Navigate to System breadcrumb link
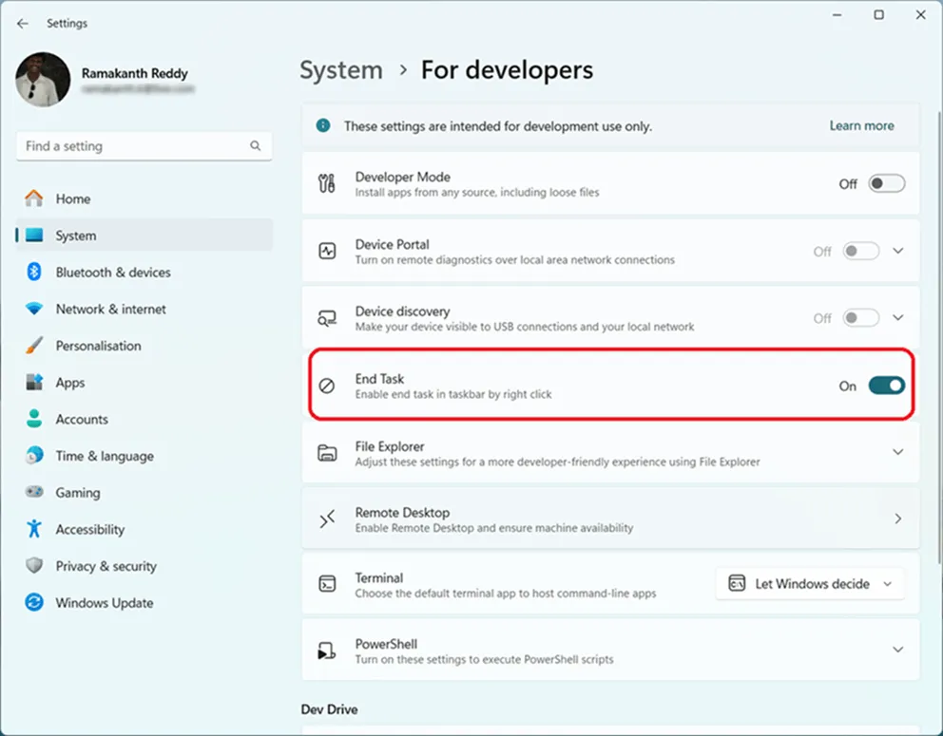 [341, 70]
